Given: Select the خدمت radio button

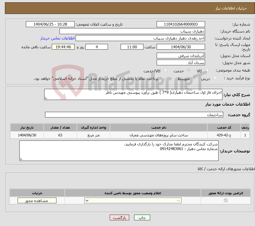Looking at the screenshot, I should pyautogui.click(x=188, y=70).
